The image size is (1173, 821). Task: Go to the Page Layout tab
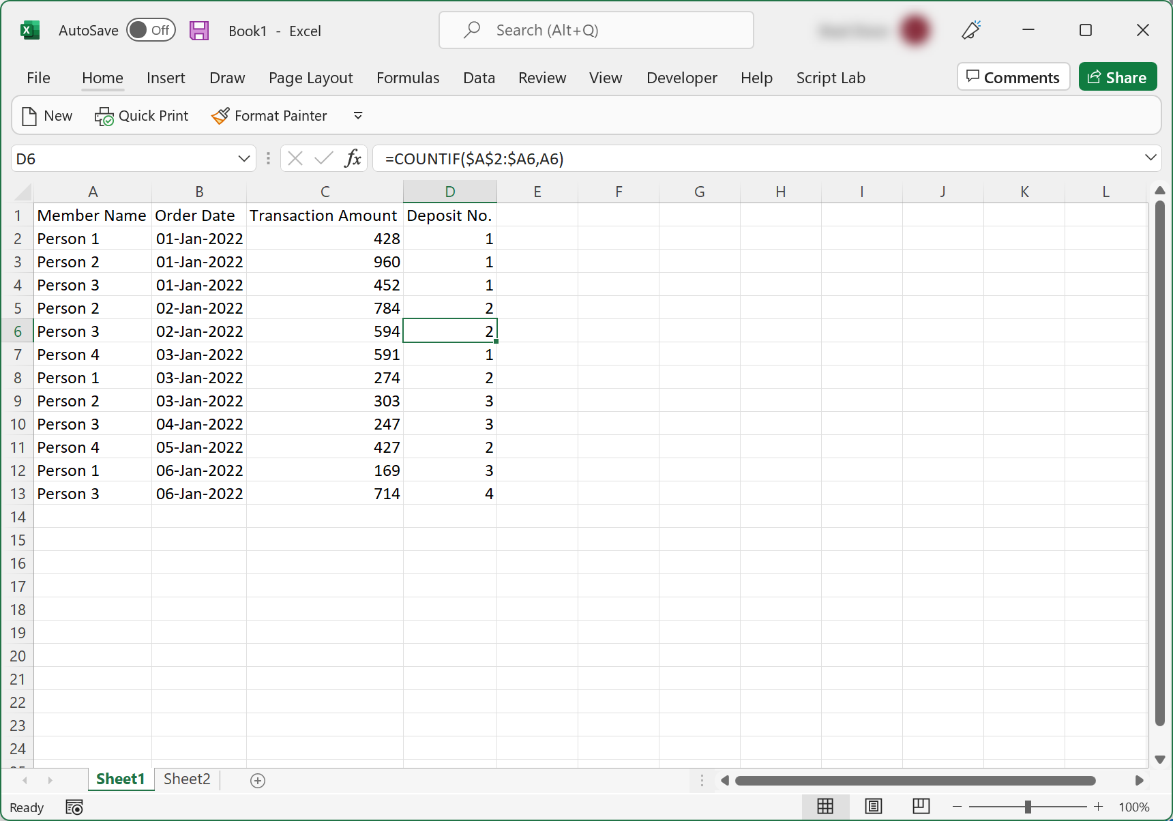(310, 78)
